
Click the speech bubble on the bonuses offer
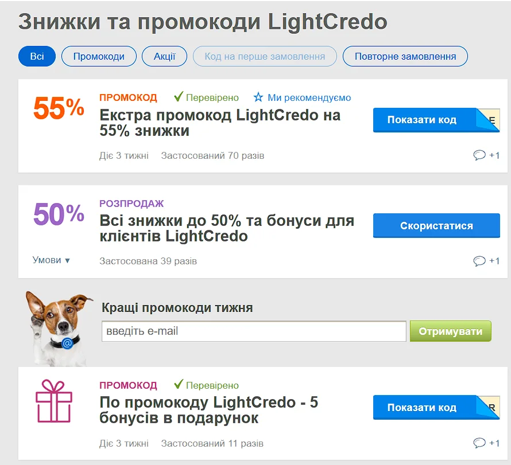(x=479, y=443)
